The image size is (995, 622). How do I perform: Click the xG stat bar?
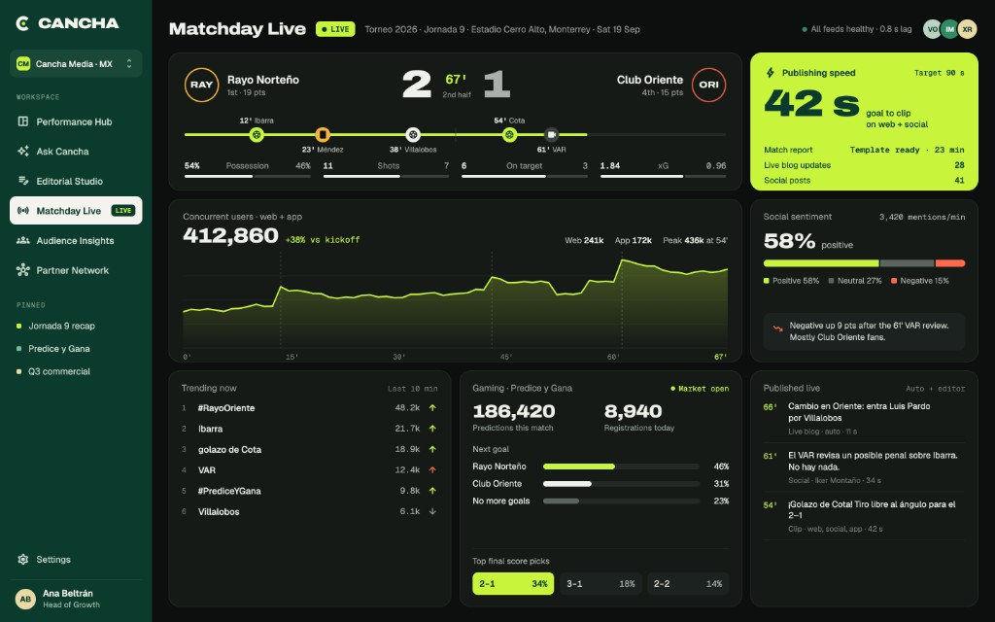pyautogui.click(x=663, y=176)
